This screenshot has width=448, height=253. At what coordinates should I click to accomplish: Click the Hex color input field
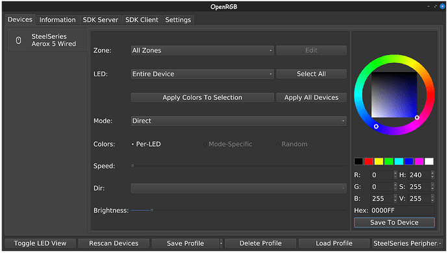[403, 210]
